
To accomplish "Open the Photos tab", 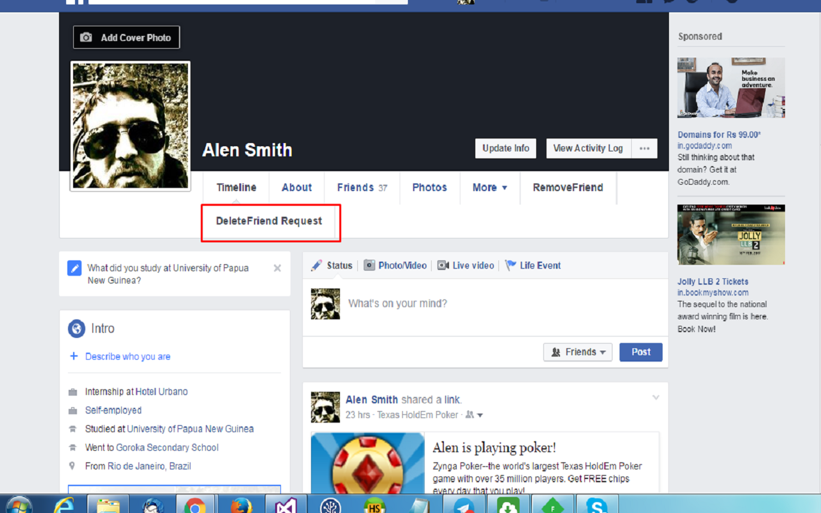I will [429, 187].
